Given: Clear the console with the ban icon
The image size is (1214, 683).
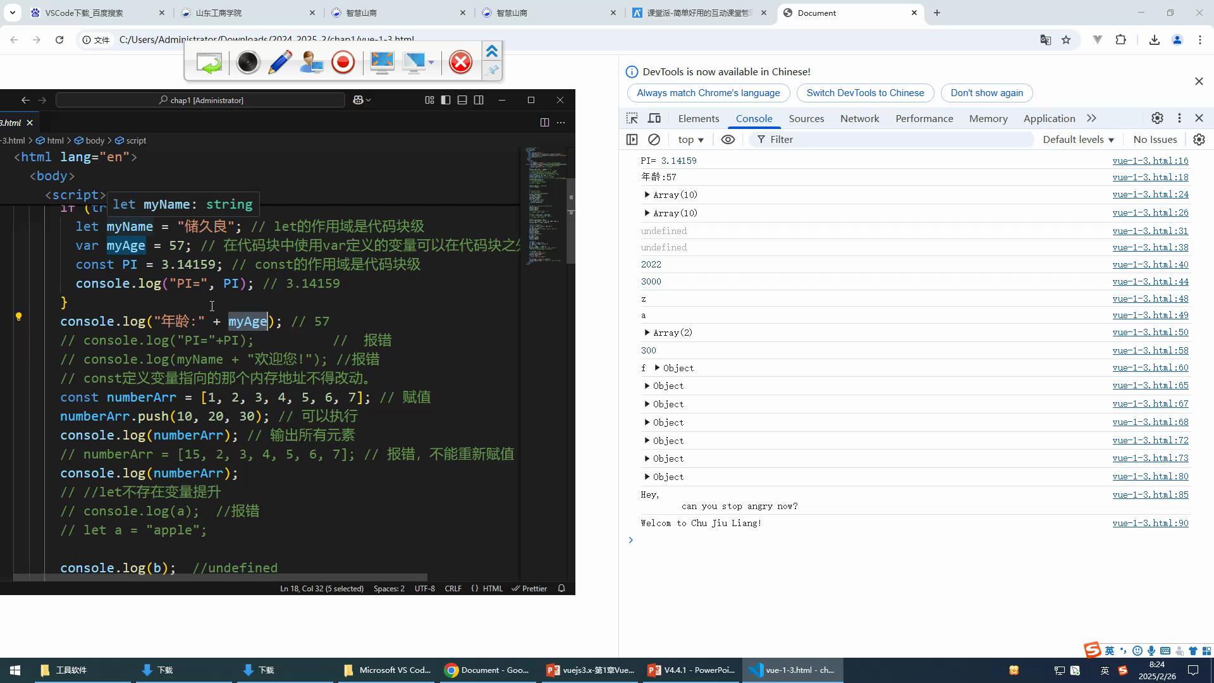Looking at the screenshot, I should tap(654, 139).
